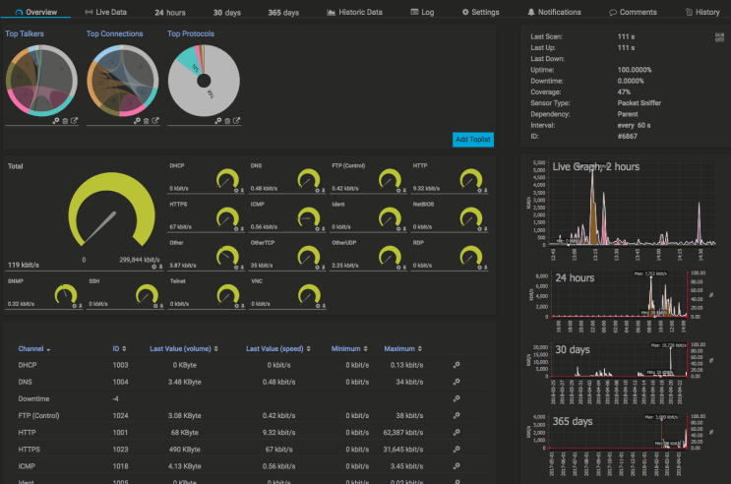Open the Top Connections toplist link
Image resolution: width=731 pixels, height=484 pixels.
(x=115, y=33)
